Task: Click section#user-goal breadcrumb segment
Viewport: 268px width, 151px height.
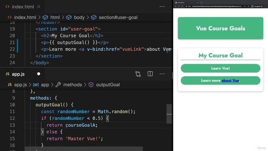Action: tap(118, 17)
